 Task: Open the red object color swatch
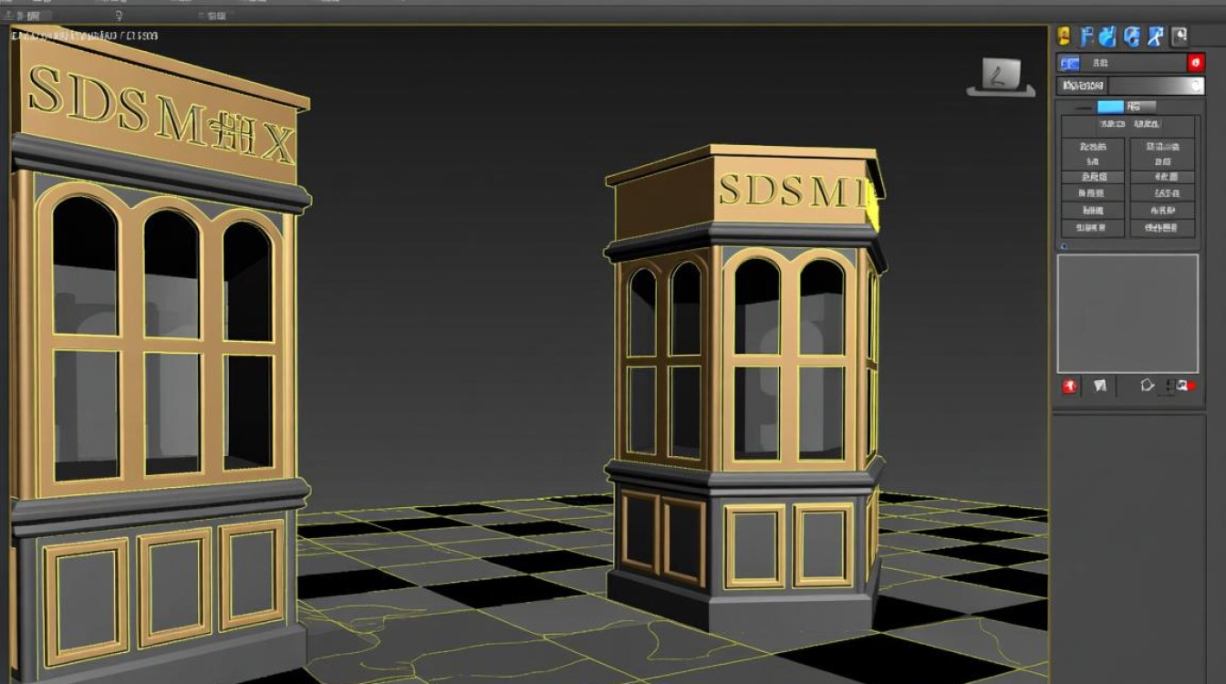click(x=1196, y=63)
